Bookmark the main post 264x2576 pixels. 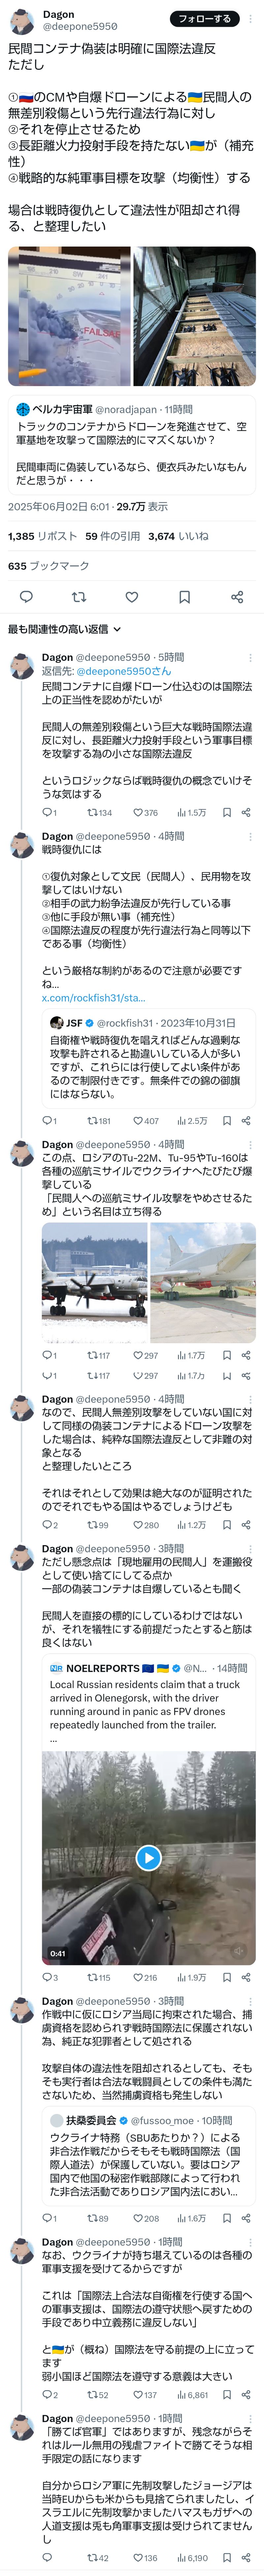click(184, 597)
